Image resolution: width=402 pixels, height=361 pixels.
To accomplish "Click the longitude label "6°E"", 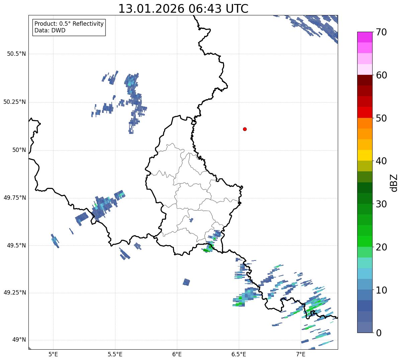I will coord(177,354).
